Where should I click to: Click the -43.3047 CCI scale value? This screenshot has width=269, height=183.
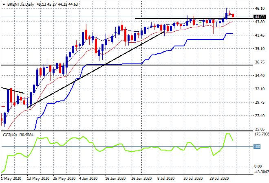(x=261, y=172)
